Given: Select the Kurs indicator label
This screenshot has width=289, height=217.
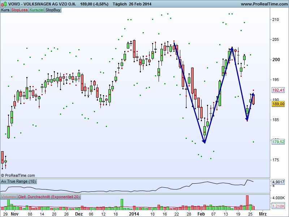Looking at the screenshot, I should [5, 10].
